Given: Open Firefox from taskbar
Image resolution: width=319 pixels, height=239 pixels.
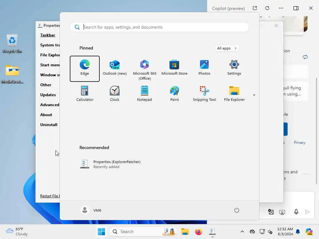Looking at the screenshot, I should tap(198, 232).
